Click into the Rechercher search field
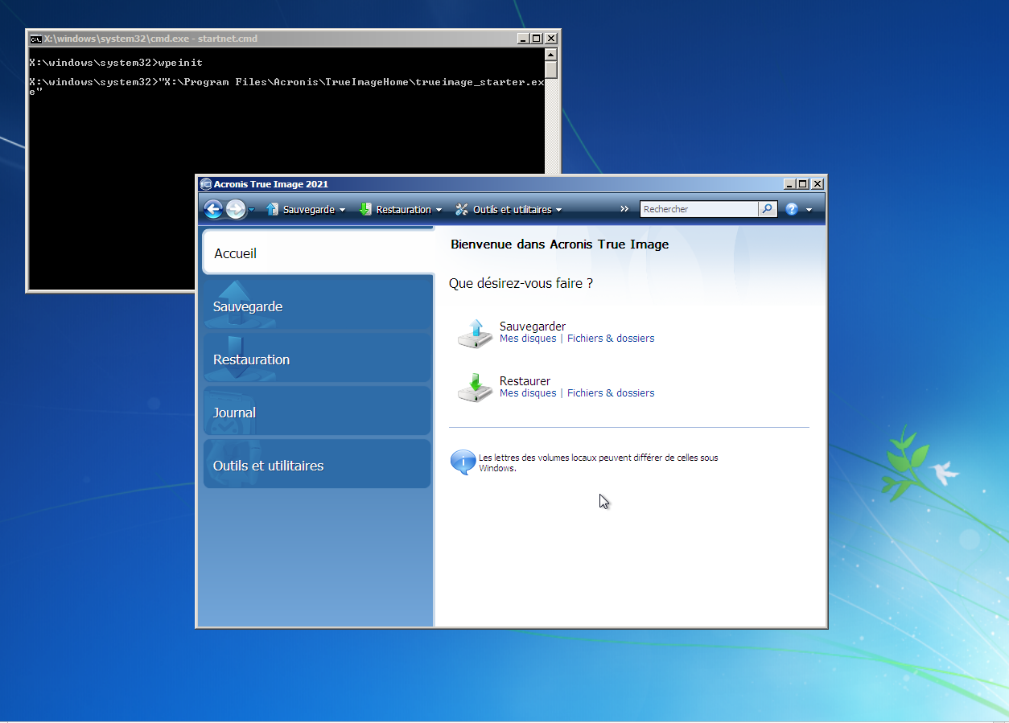Viewport: 1009px width, 723px height. point(699,209)
